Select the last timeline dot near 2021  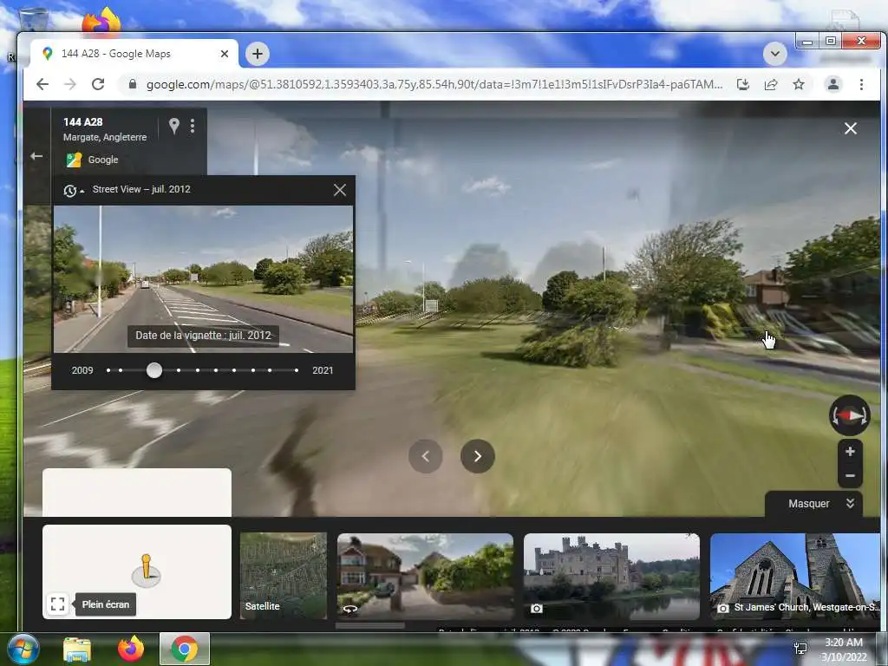pos(297,370)
